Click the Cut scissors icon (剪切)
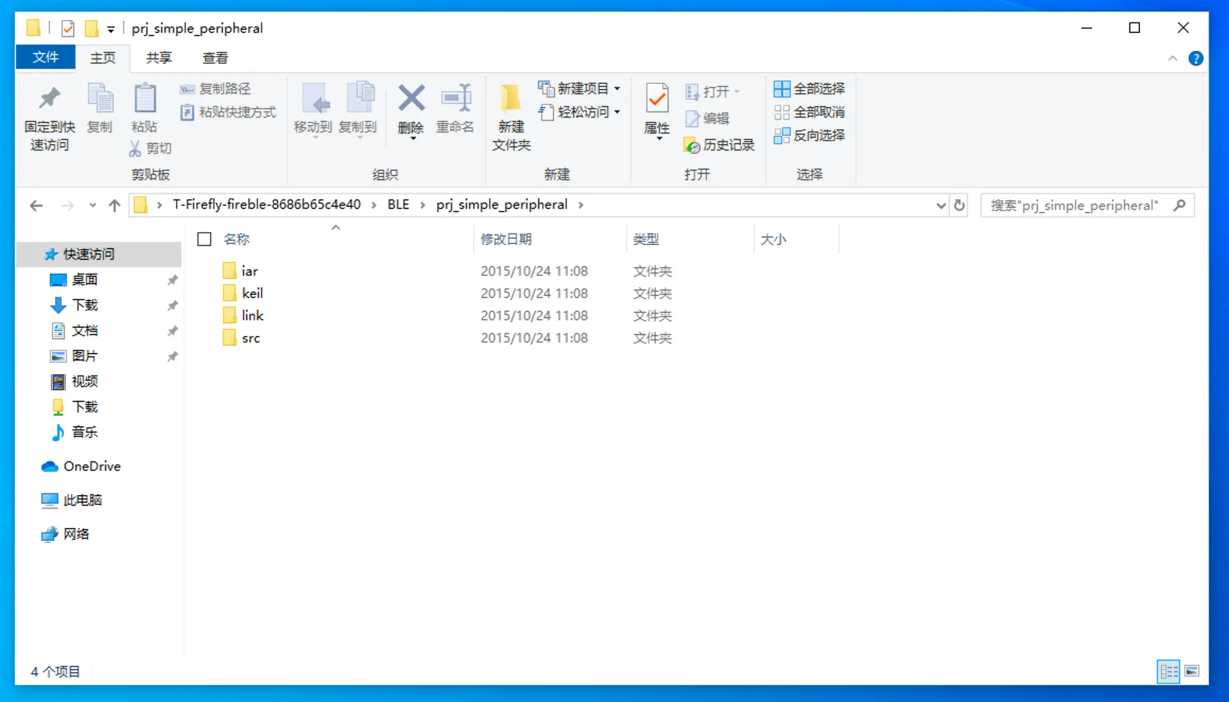Viewport: 1229px width, 702px height. (x=135, y=148)
